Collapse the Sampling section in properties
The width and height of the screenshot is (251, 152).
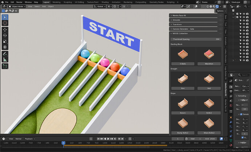pos(242,96)
